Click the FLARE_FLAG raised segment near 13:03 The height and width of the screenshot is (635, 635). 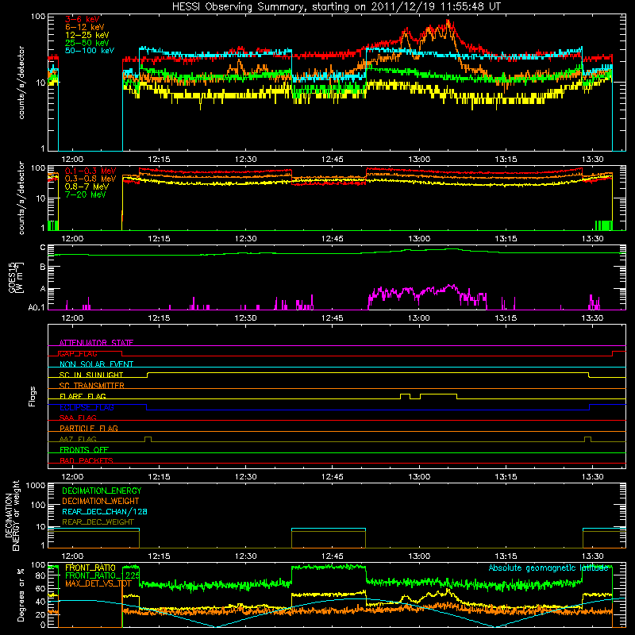point(439,394)
